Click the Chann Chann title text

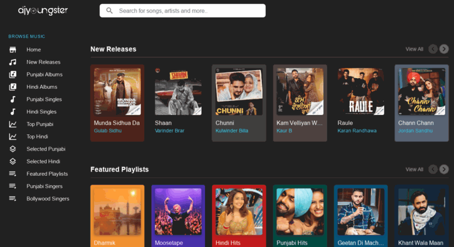[416, 123]
